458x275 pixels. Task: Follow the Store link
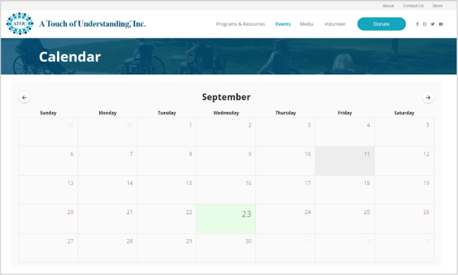pyautogui.click(x=438, y=6)
